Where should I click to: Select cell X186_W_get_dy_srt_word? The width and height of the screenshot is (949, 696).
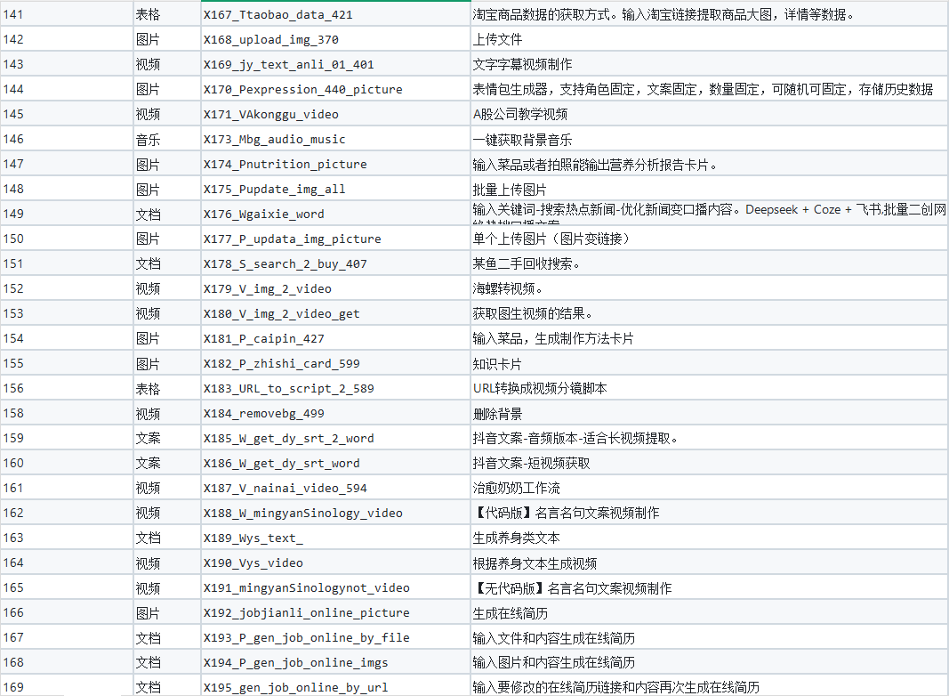pyautogui.click(x=335, y=463)
